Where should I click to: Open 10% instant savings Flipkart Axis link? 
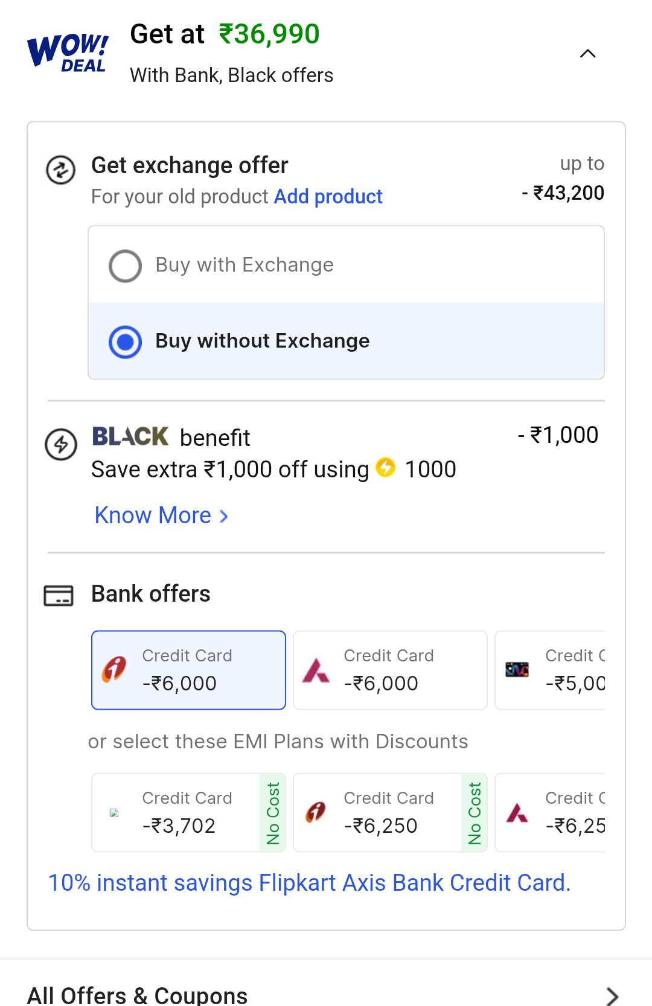point(309,883)
